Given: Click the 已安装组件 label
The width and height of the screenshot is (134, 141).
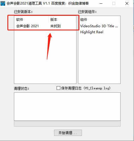Looking at the screenshot, I should (87, 12).
